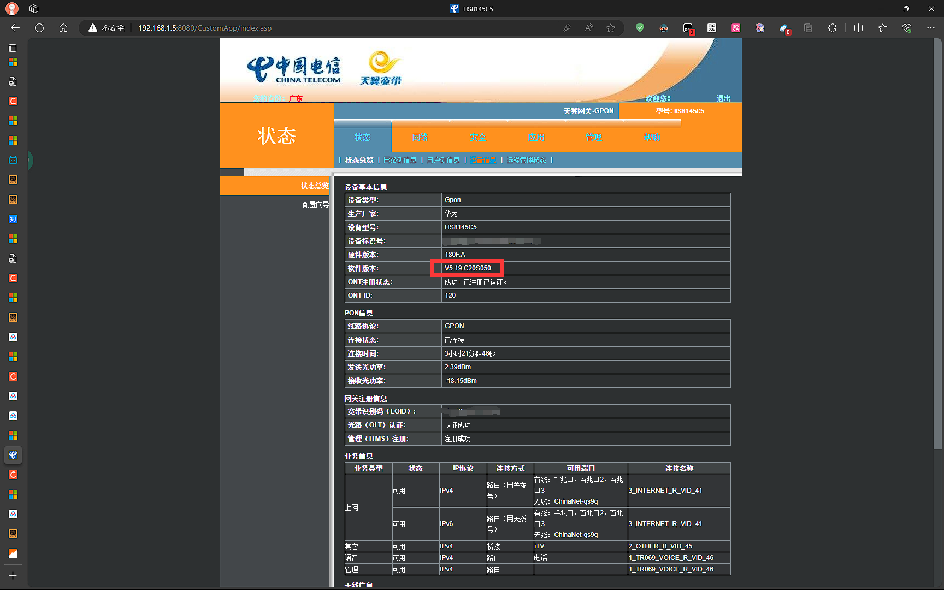Image resolution: width=944 pixels, height=590 pixels.
Task: Click the 退出 logout link
Action: [723, 98]
